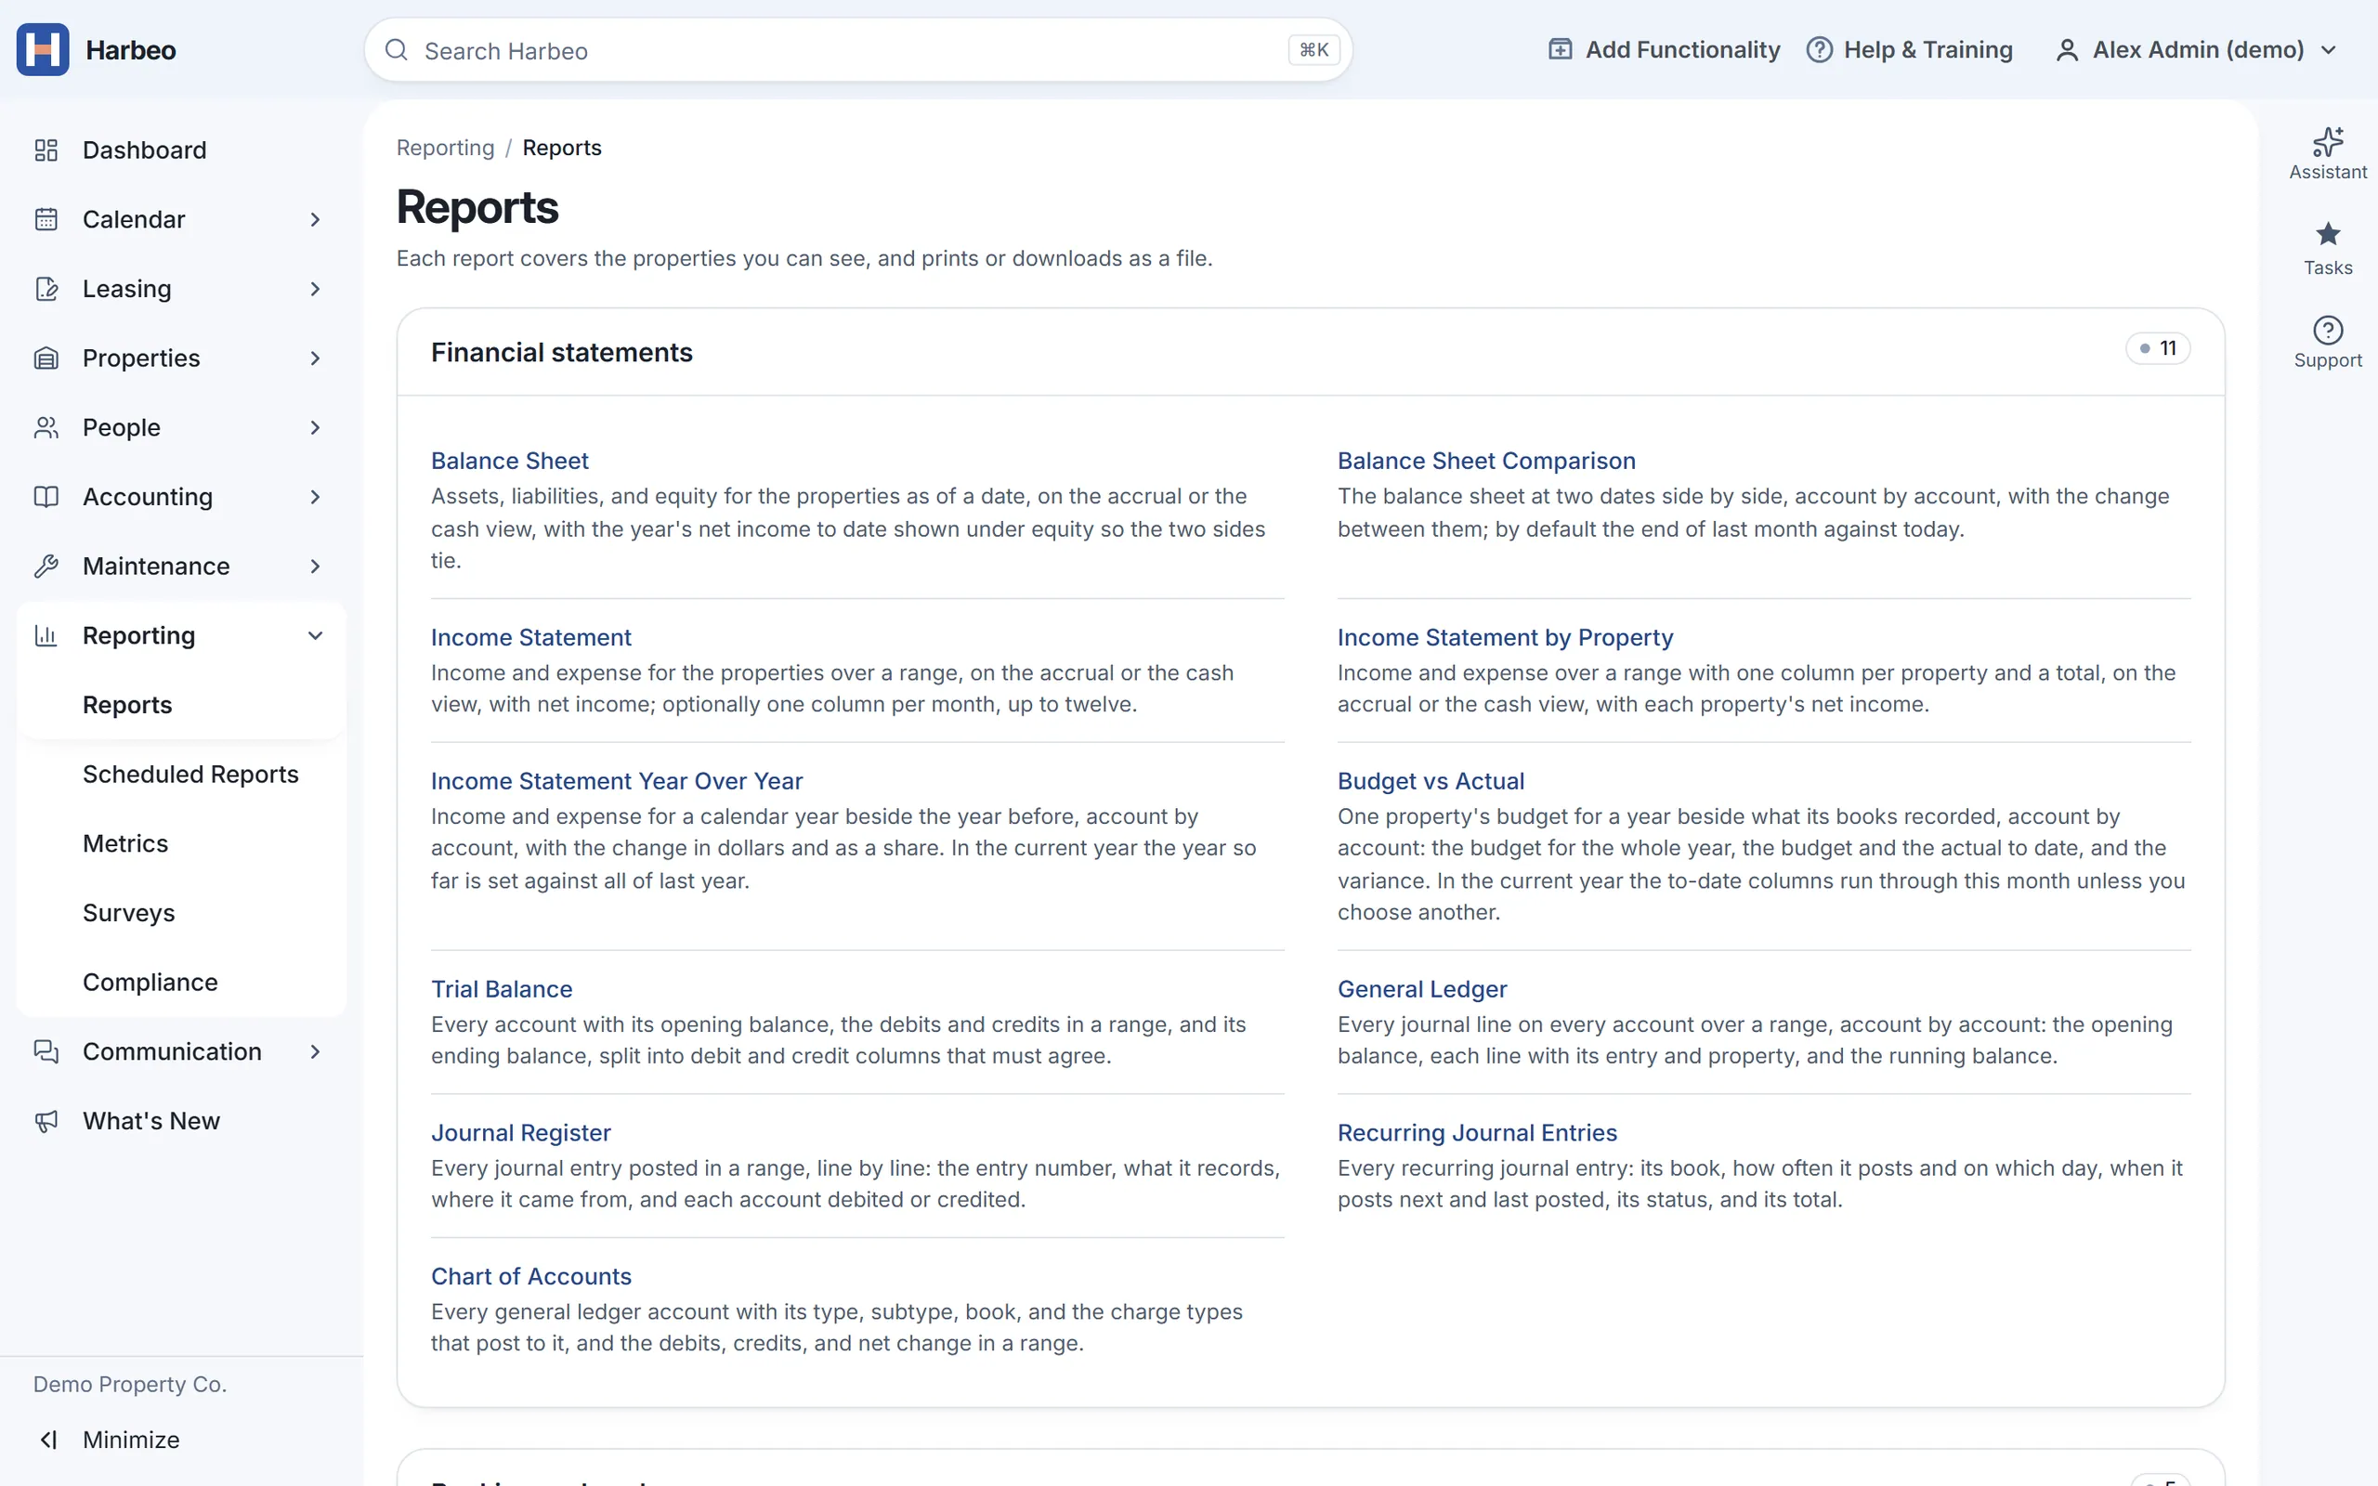Open the Tasks star icon
Viewport: 2378px width, 1486px height.
[x=2327, y=234]
